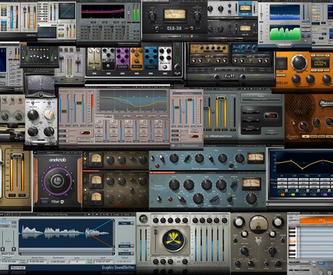Screen dimensions: 333x275
Task: Toggle the red power lamp switch on the upper PuigTec EQ
Action: coord(157,166)
